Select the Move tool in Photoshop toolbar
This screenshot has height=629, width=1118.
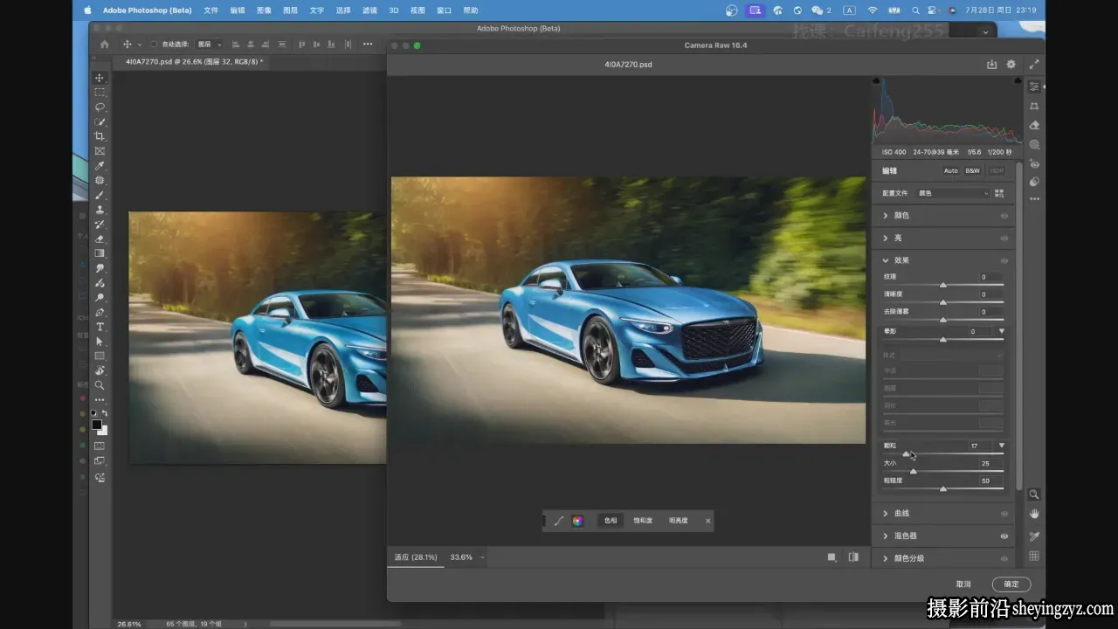(100, 78)
